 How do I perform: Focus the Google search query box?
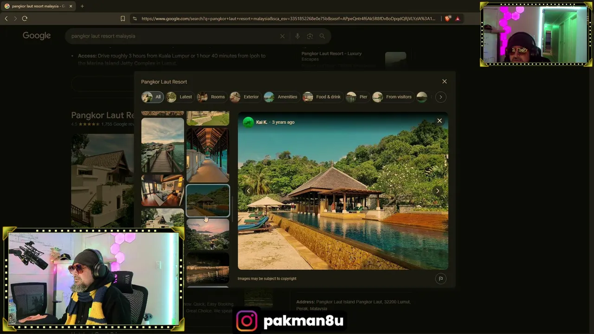pos(173,36)
